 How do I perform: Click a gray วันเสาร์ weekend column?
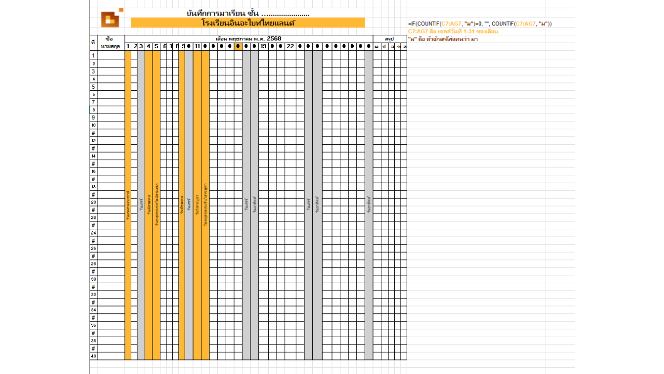point(142,207)
